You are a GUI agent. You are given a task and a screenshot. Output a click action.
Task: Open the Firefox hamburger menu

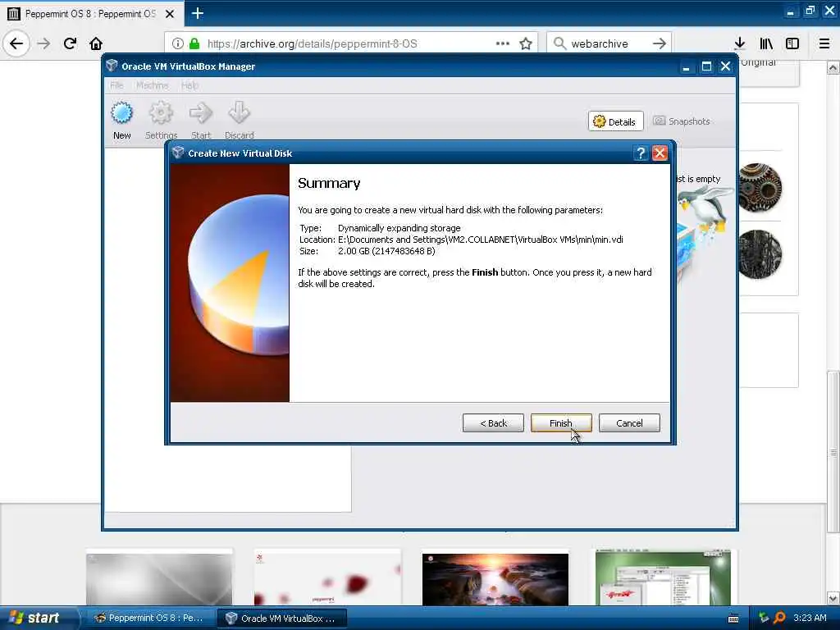pyautogui.click(x=824, y=43)
